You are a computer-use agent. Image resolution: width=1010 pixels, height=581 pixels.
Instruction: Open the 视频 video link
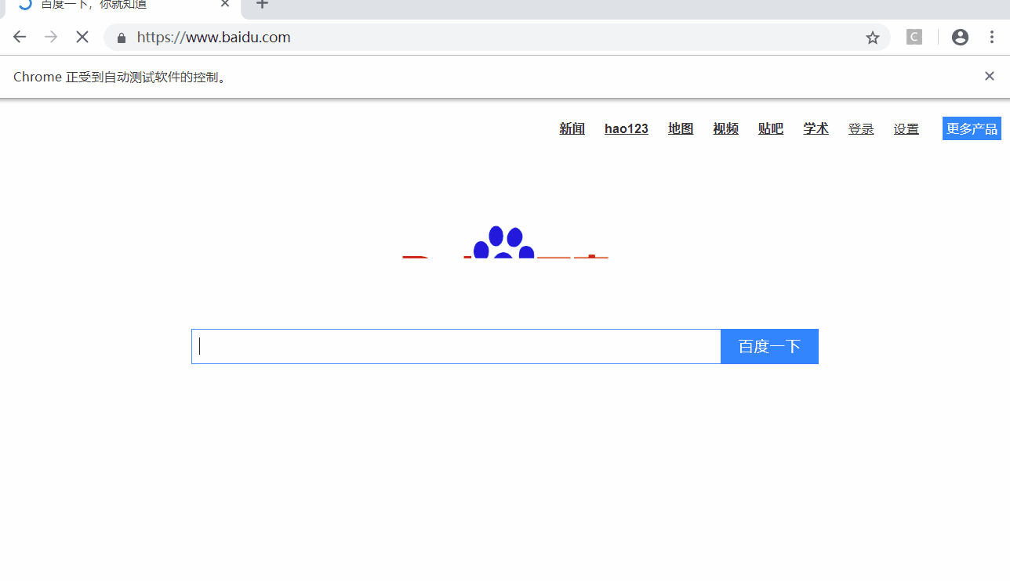coord(726,128)
